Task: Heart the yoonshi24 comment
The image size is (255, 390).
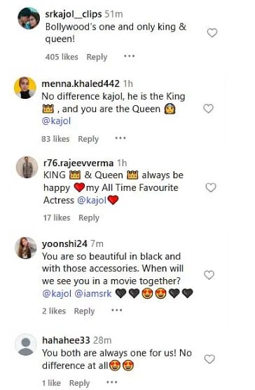Action: (x=209, y=275)
